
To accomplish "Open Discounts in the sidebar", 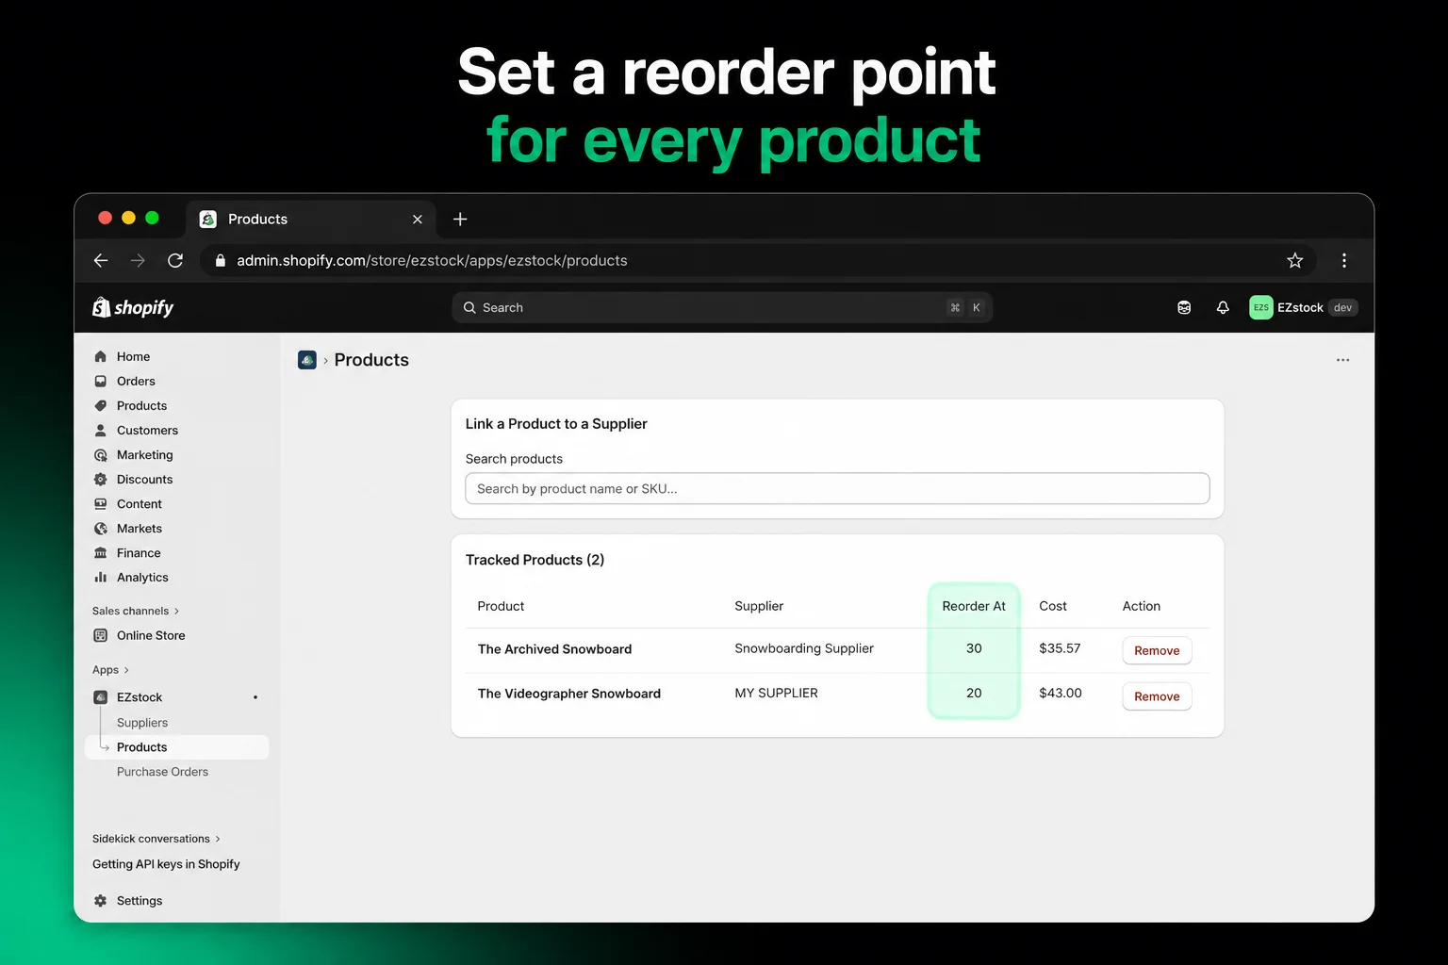I will pyautogui.click(x=144, y=479).
